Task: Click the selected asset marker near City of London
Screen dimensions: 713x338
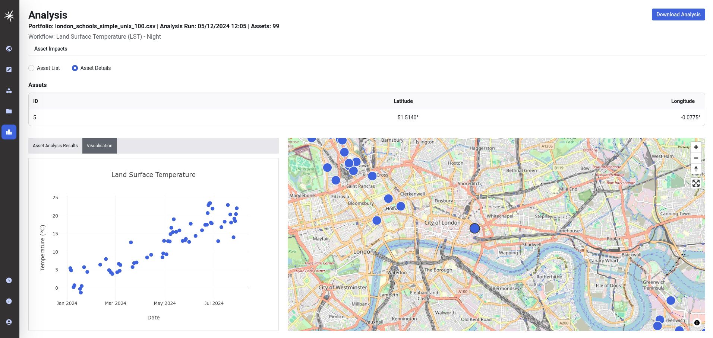Action: coord(474,228)
